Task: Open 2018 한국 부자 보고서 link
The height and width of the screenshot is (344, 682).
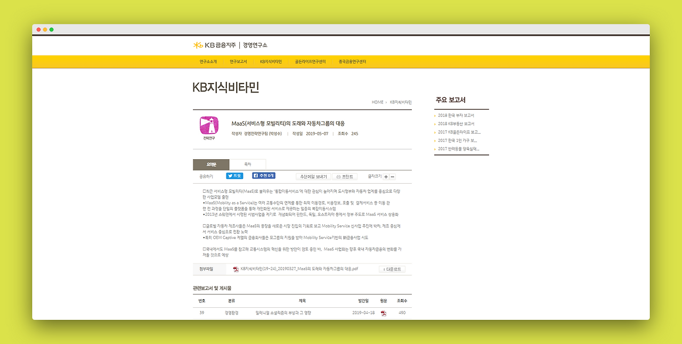Action: point(456,116)
